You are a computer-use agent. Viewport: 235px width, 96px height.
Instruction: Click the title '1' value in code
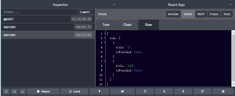pos(129,47)
